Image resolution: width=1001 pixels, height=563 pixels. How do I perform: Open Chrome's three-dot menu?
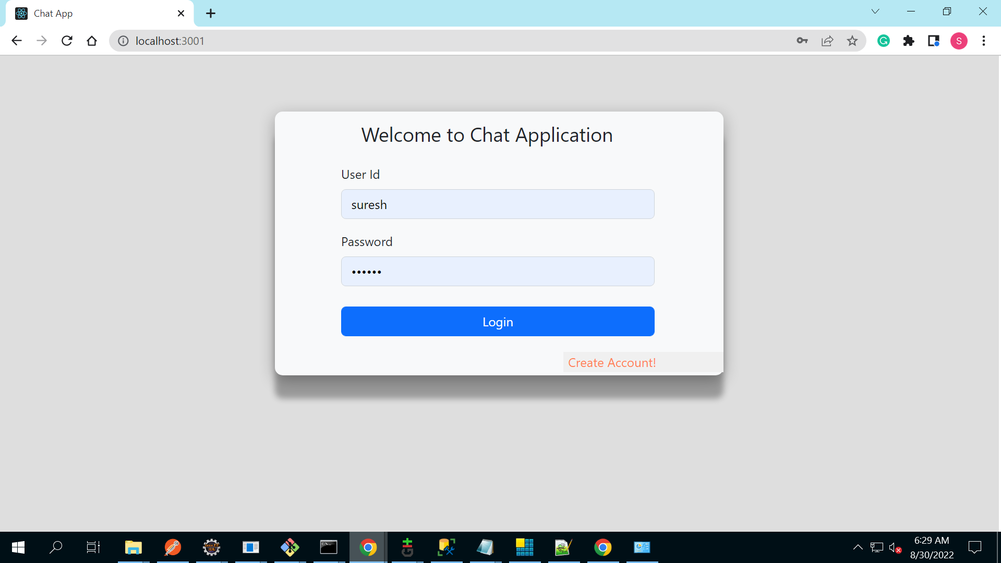[x=984, y=41]
